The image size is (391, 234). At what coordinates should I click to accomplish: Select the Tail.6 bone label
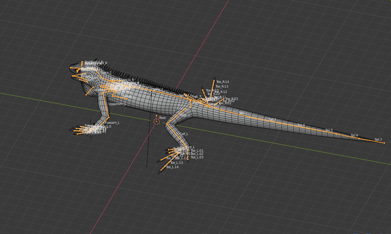point(354,135)
